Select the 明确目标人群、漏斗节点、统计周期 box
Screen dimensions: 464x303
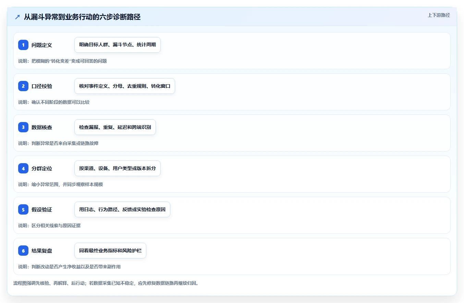click(118, 45)
